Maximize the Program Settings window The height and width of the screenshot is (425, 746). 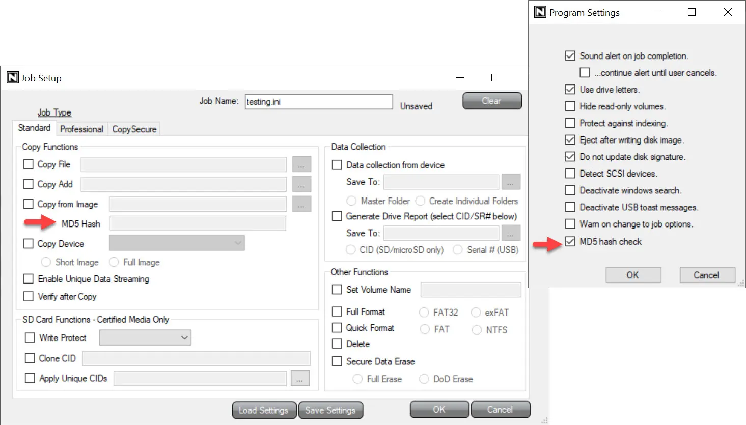[692, 12]
